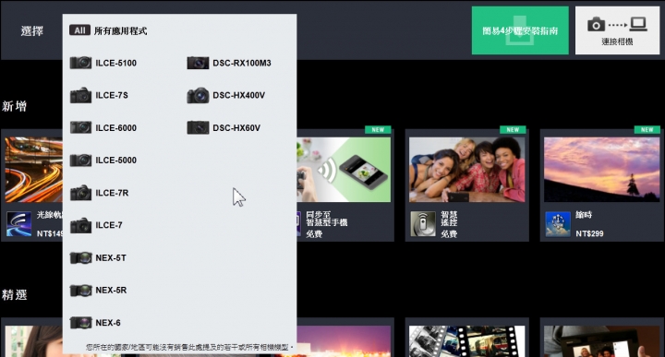Choose ILCE-7R model label
665x357 pixels.
click(x=112, y=193)
